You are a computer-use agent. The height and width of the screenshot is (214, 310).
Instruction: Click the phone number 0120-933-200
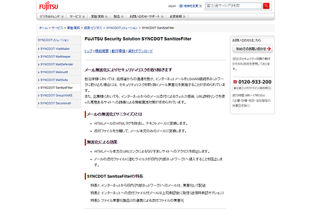255,82
